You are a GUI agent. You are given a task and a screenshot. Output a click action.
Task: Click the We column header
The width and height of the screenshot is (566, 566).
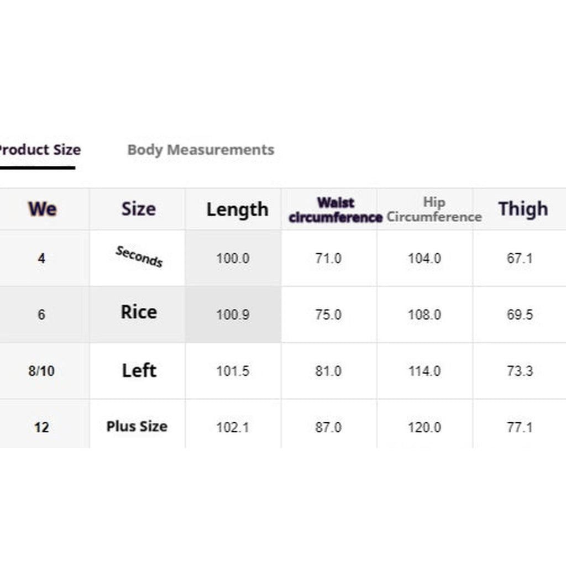(x=43, y=209)
